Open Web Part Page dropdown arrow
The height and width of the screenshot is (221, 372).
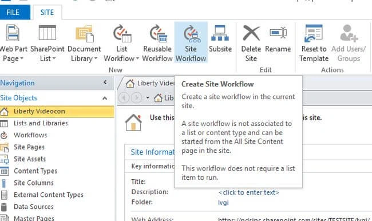[22, 58]
